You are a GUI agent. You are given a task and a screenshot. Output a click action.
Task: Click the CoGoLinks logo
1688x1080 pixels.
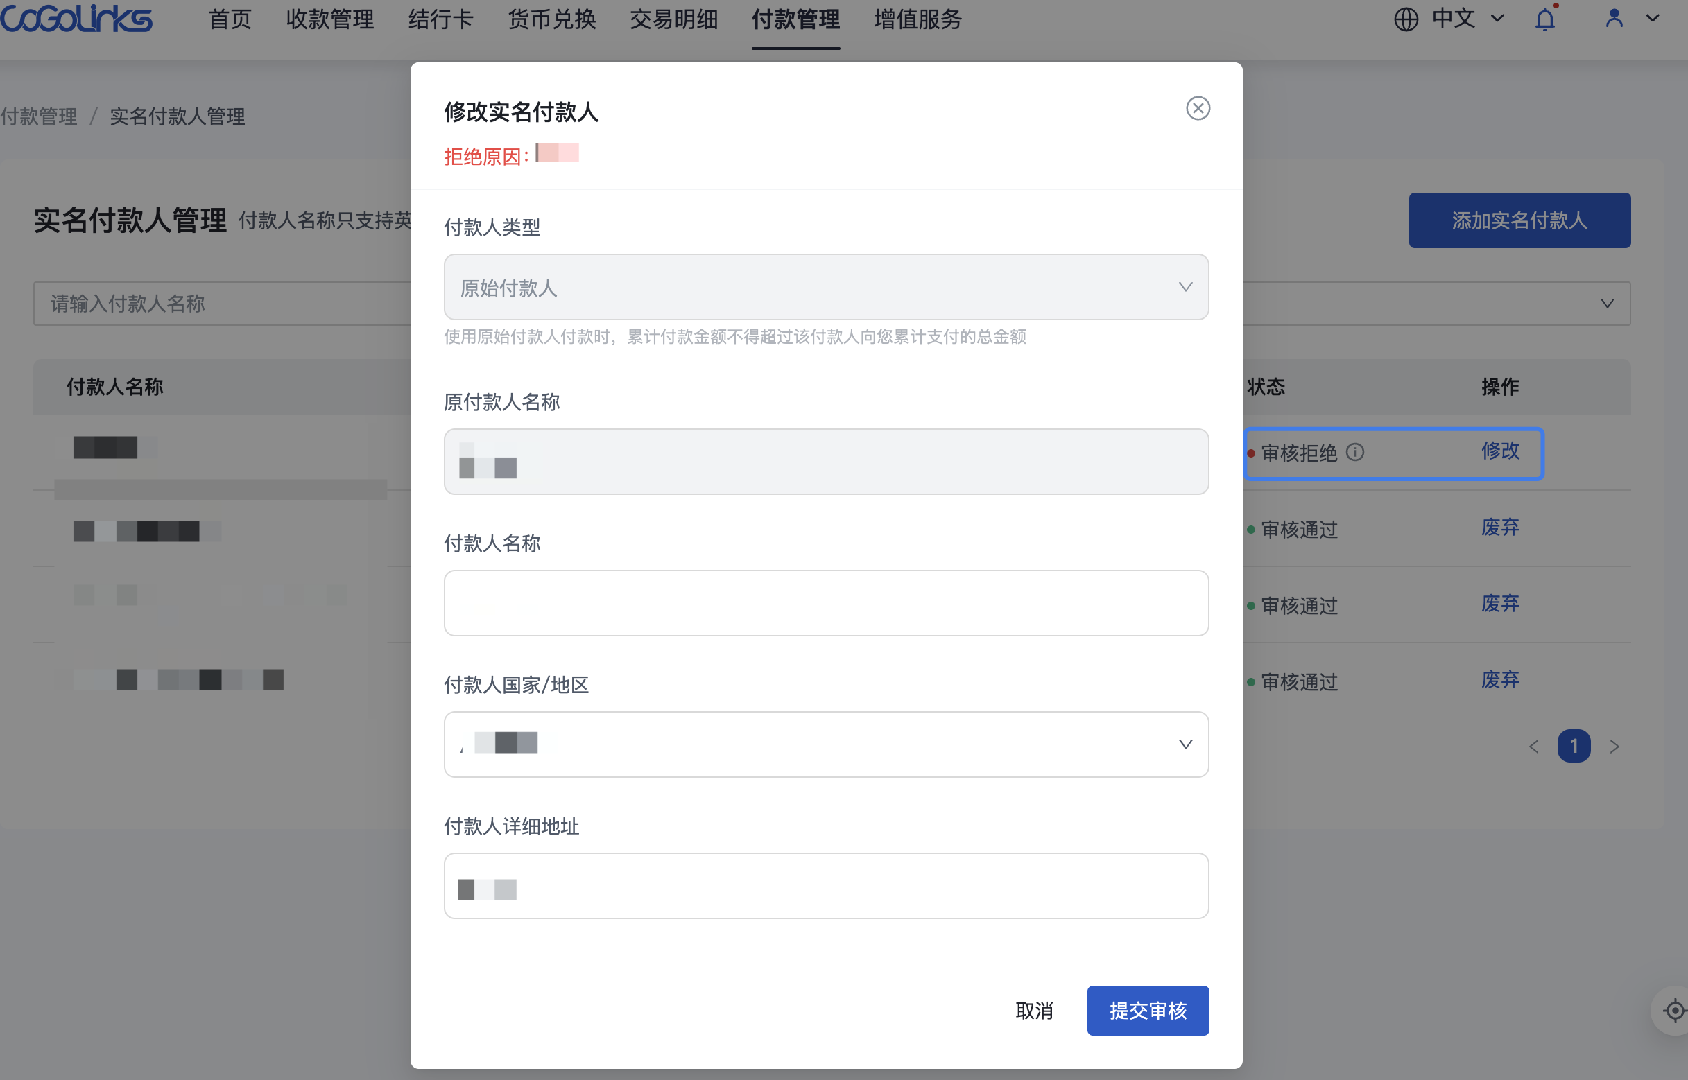click(76, 19)
